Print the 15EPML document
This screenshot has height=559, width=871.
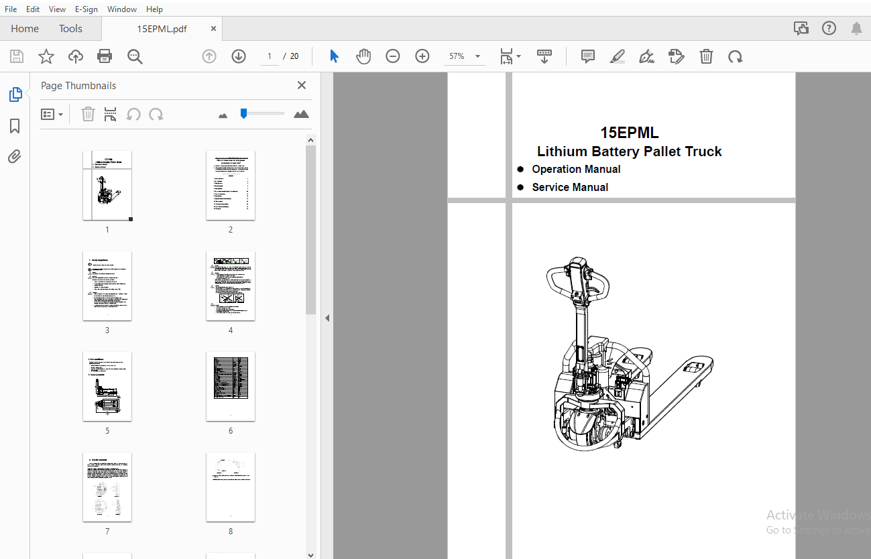pyautogui.click(x=105, y=56)
